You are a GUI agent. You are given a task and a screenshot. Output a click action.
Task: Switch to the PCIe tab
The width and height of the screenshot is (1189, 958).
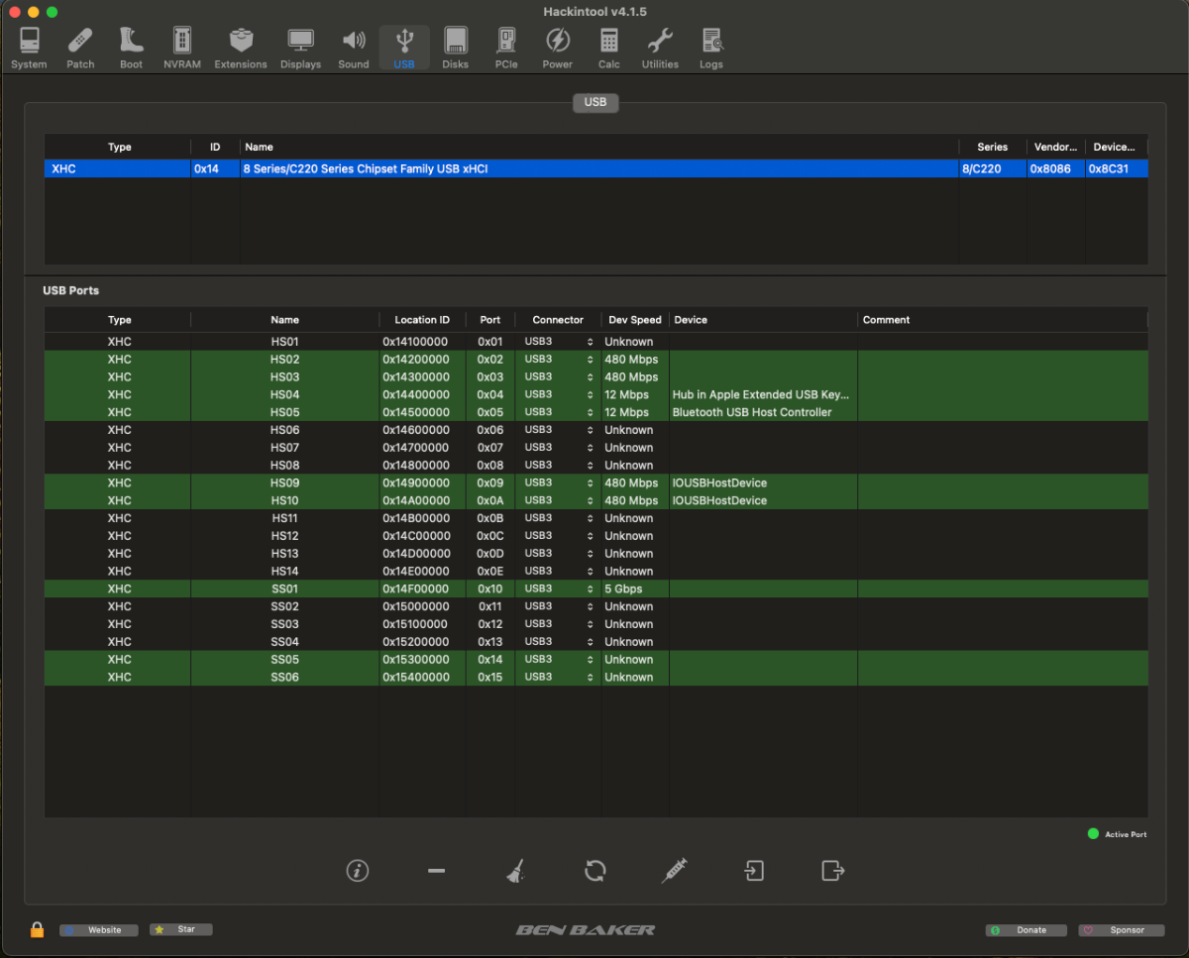(506, 49)
